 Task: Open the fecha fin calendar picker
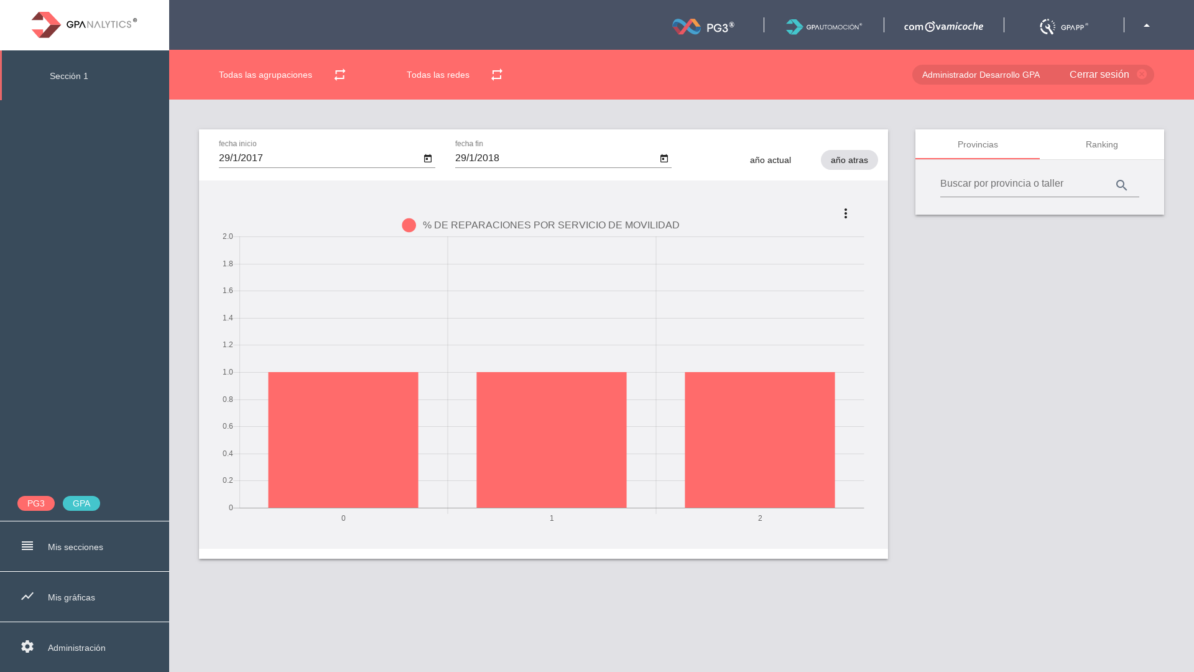pyautogui.click(x=664, y=159)
